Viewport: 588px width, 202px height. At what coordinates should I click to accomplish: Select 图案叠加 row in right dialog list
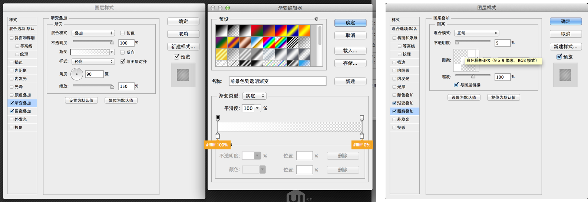click(x=405, y=111)
